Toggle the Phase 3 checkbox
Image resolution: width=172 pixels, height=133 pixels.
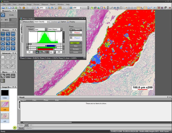[x=70, y=38]
